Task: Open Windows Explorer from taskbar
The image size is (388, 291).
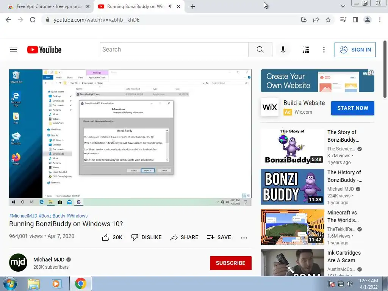Action: (x=34, y=284)
